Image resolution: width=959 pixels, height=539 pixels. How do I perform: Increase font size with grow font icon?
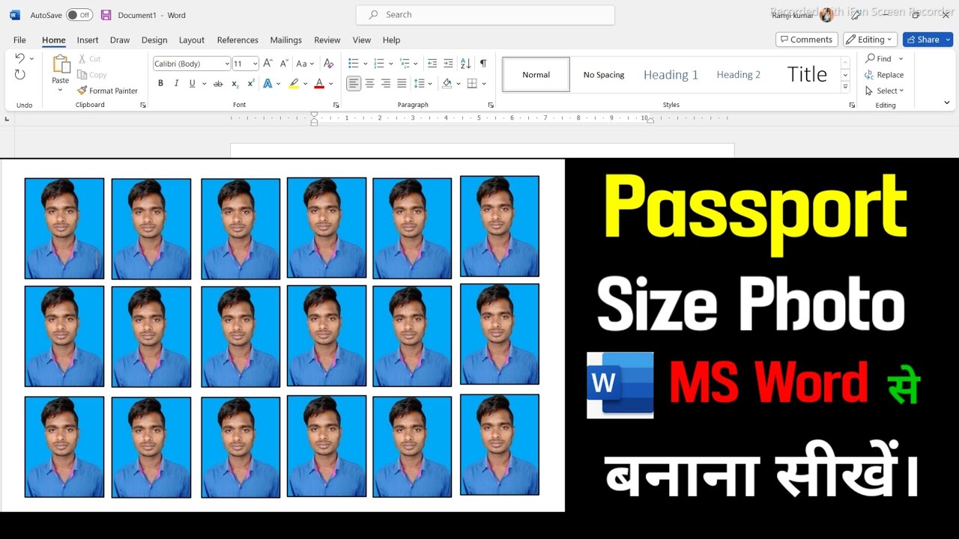click(267, 64)
